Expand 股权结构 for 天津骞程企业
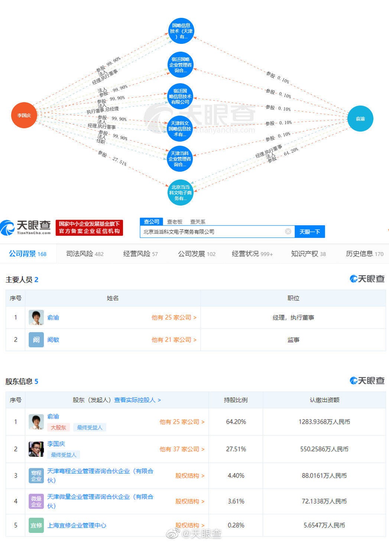Viewport: 389px width, 543px height. (x=190, y=476)
